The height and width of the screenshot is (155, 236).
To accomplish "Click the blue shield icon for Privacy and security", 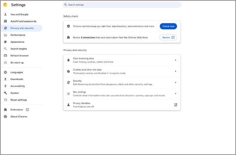I will tap(5, 28).
